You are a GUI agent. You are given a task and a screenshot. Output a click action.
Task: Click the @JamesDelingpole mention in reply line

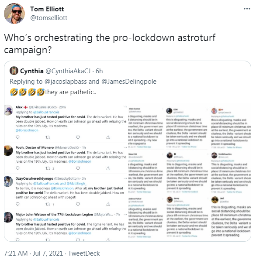[129, 82]
